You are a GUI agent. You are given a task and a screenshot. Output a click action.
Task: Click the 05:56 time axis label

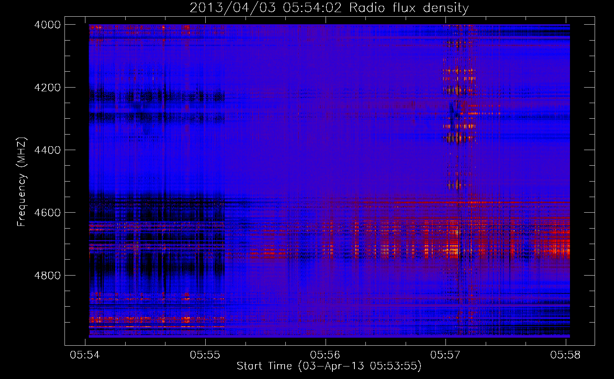(x=325, y=355)
